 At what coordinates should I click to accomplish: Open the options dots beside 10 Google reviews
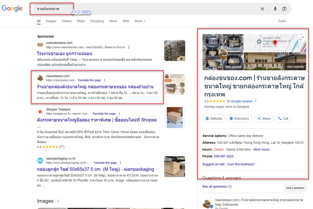(x=256, y=101)
